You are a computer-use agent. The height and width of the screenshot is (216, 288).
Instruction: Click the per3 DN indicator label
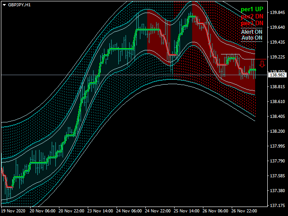pos(252,23)
